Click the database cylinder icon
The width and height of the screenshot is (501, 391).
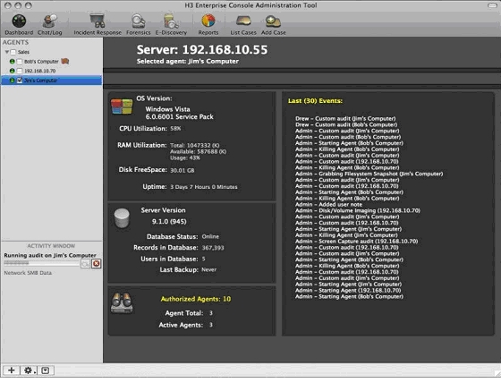[x=122, y=218]
